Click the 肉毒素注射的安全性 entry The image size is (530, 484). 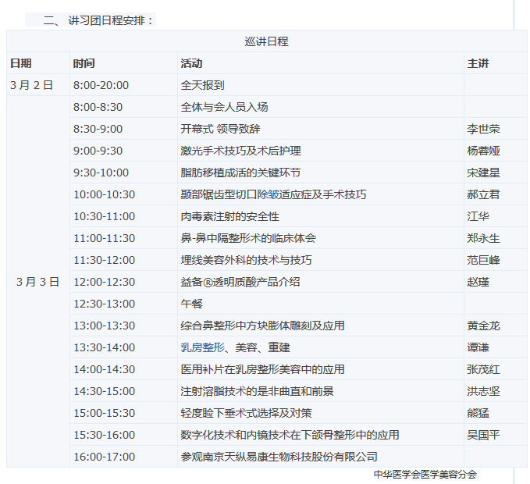coord(229,216)
